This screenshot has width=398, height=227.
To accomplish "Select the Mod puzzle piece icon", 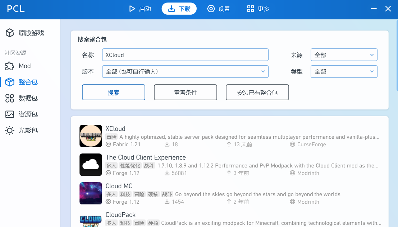I will 10,66.
